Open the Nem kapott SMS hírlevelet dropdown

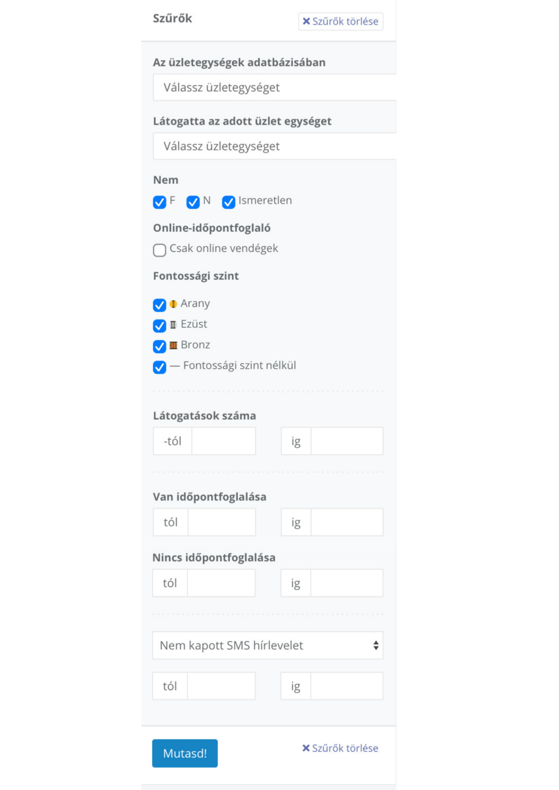coord(268,645)
